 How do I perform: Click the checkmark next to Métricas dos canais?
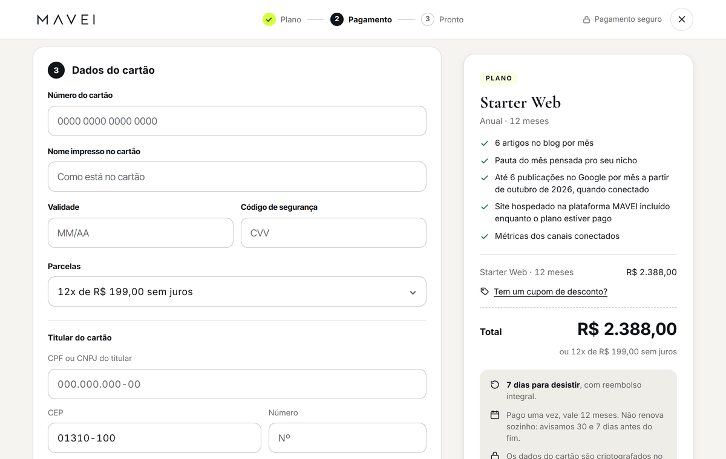(x=485, y=236)
